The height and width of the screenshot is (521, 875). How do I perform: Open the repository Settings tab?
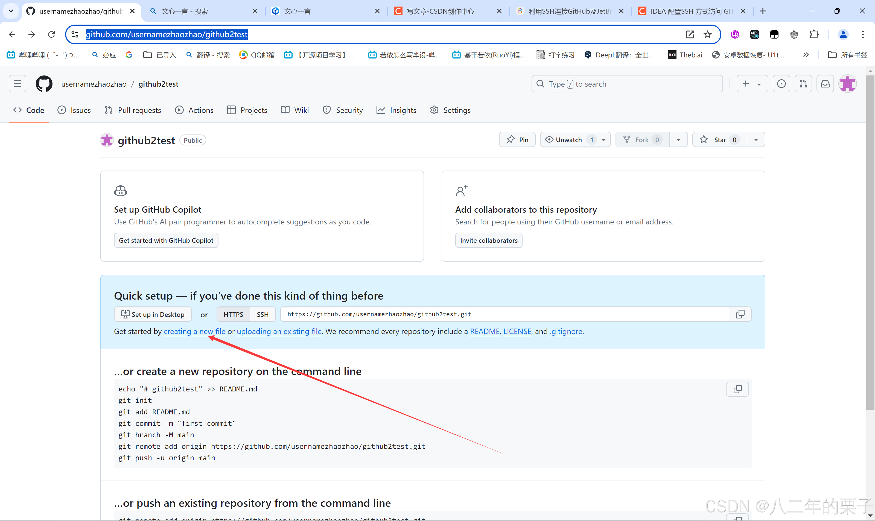(451, 110)
